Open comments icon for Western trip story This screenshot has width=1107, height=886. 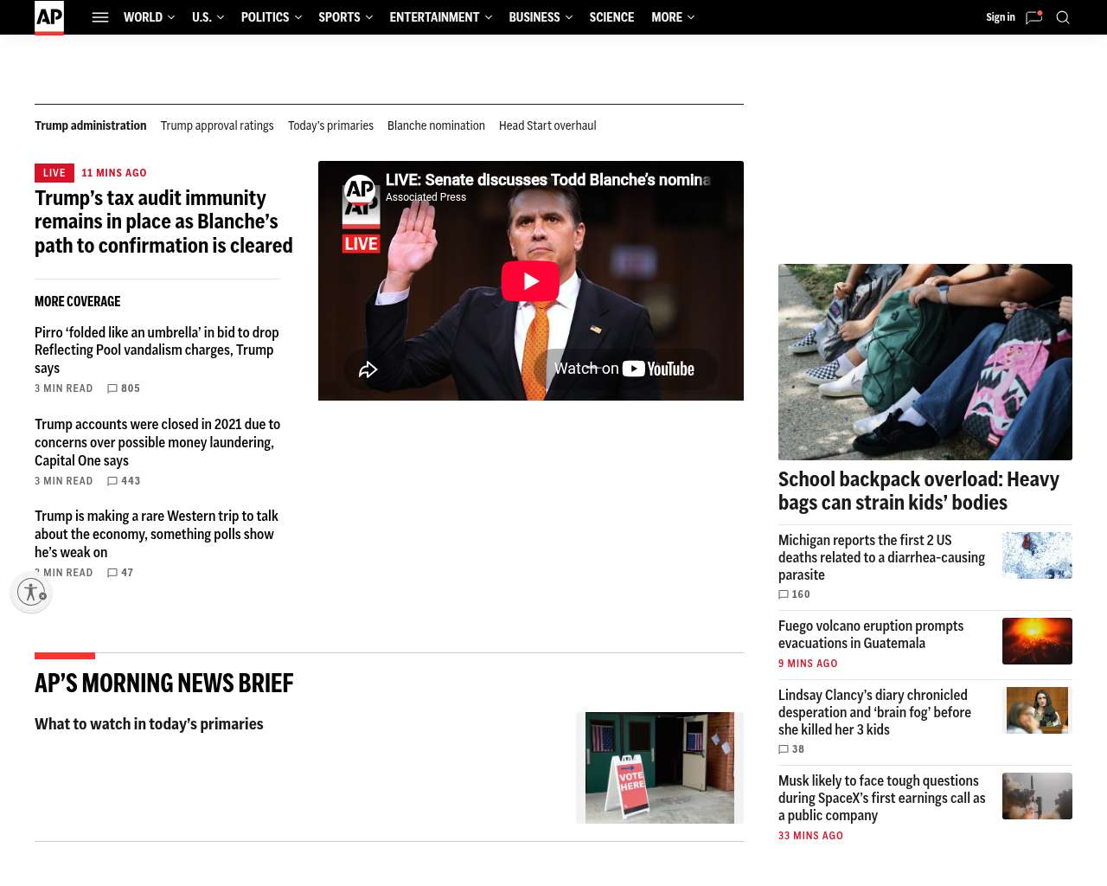pyautogui.click(x=112, y=574)
